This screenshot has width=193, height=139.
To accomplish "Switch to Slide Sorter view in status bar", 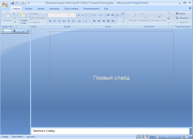I will [x=143, y=137].
